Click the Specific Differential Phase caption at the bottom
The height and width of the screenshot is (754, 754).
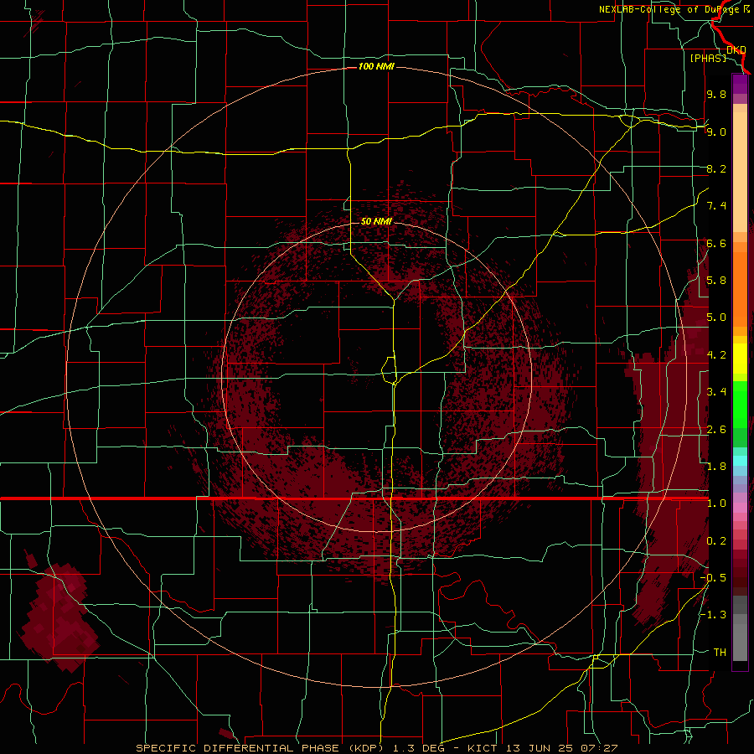[x=376, y=748]
